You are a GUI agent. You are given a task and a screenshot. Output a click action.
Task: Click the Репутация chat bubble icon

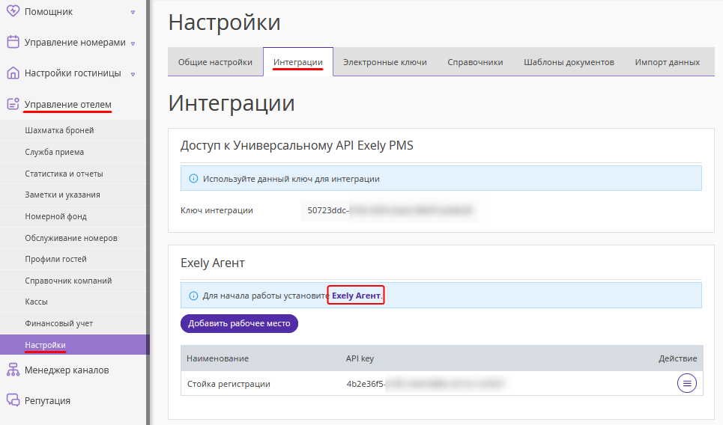tap(13, 400)
